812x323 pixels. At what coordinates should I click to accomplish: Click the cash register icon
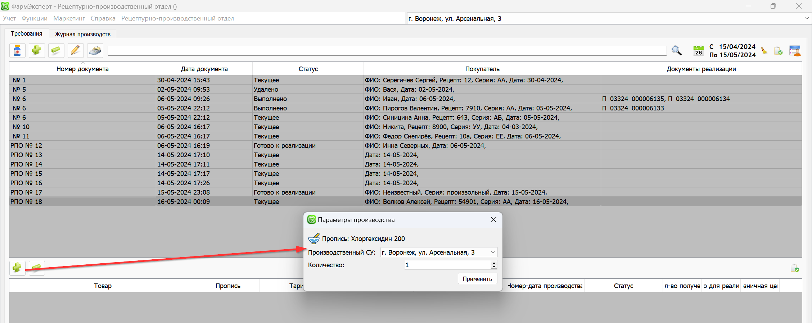tap(95, 51)
